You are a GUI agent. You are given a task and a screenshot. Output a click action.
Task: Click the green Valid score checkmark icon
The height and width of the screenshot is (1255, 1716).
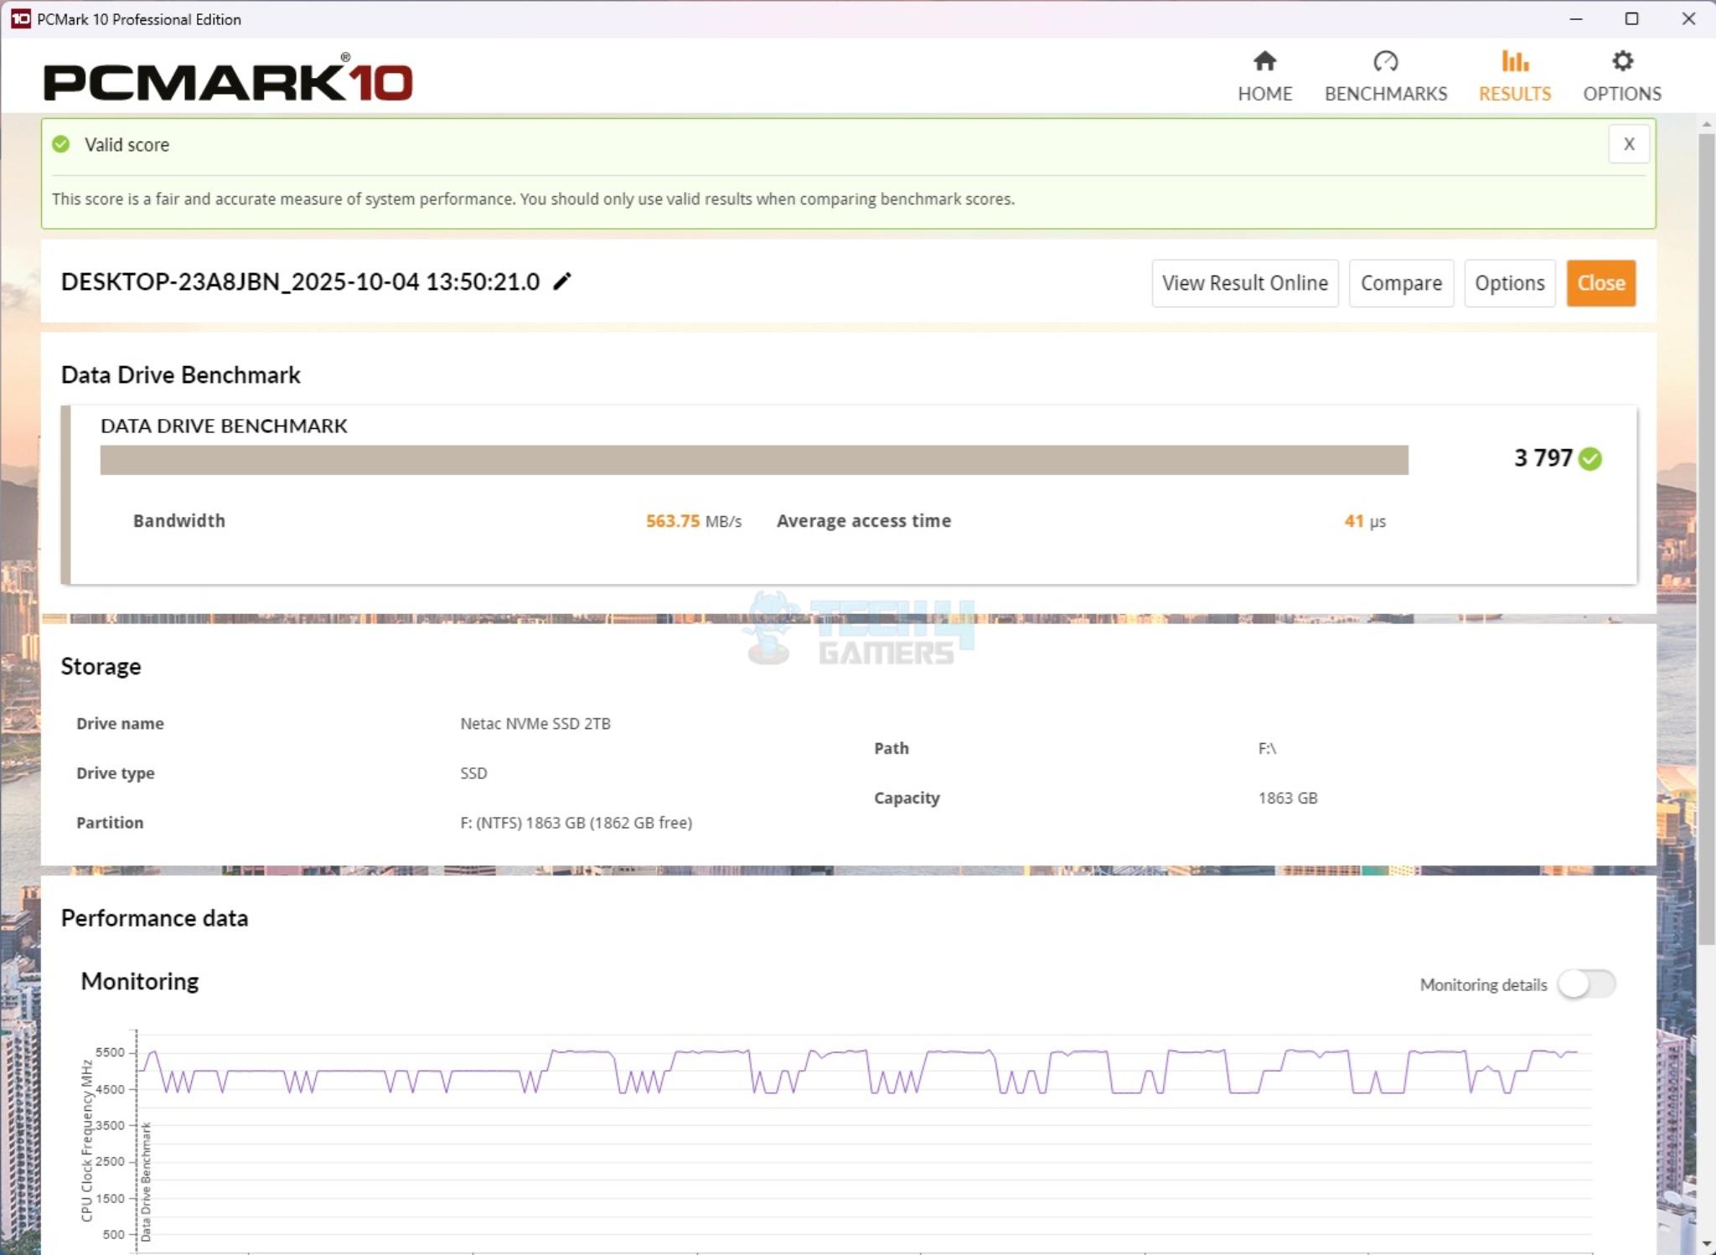click(x=61, y=144)
